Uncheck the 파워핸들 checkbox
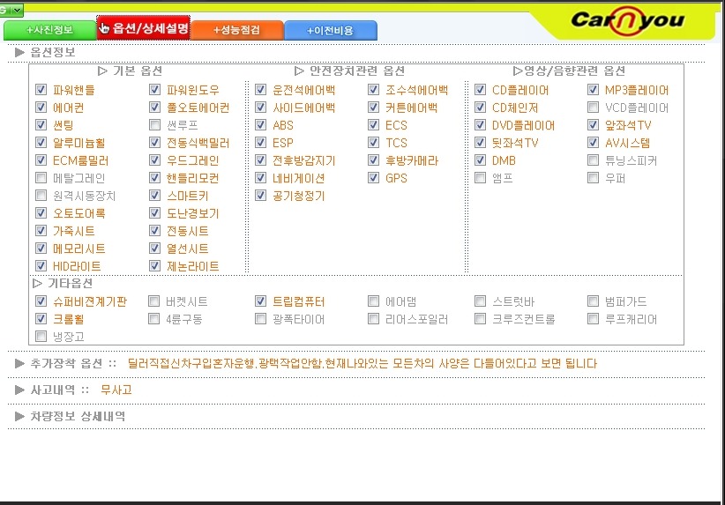725x505 pixels. point(41,90)
